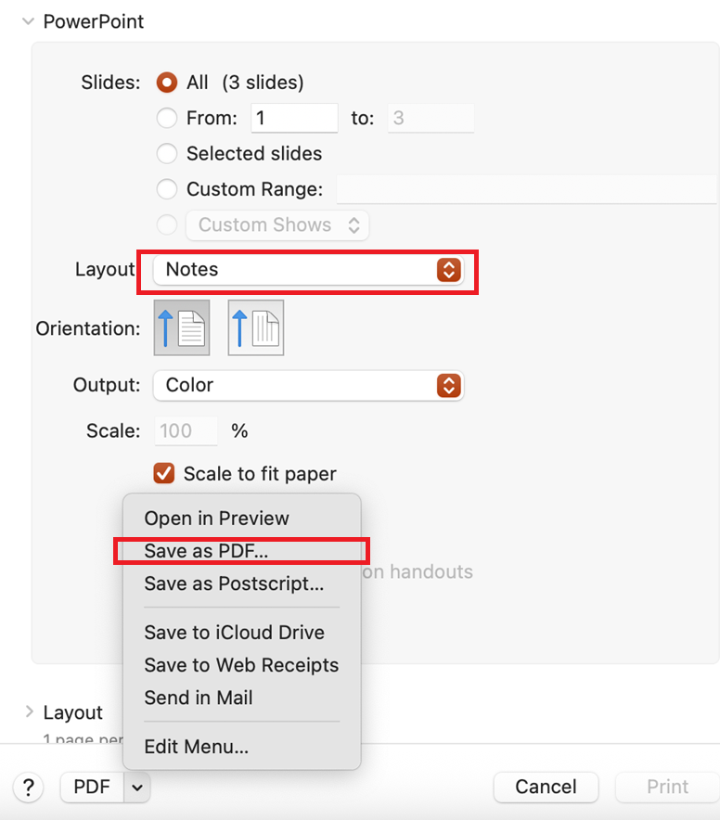
Task: Open the Layout Notes dropdown
Action: (308, 270)
